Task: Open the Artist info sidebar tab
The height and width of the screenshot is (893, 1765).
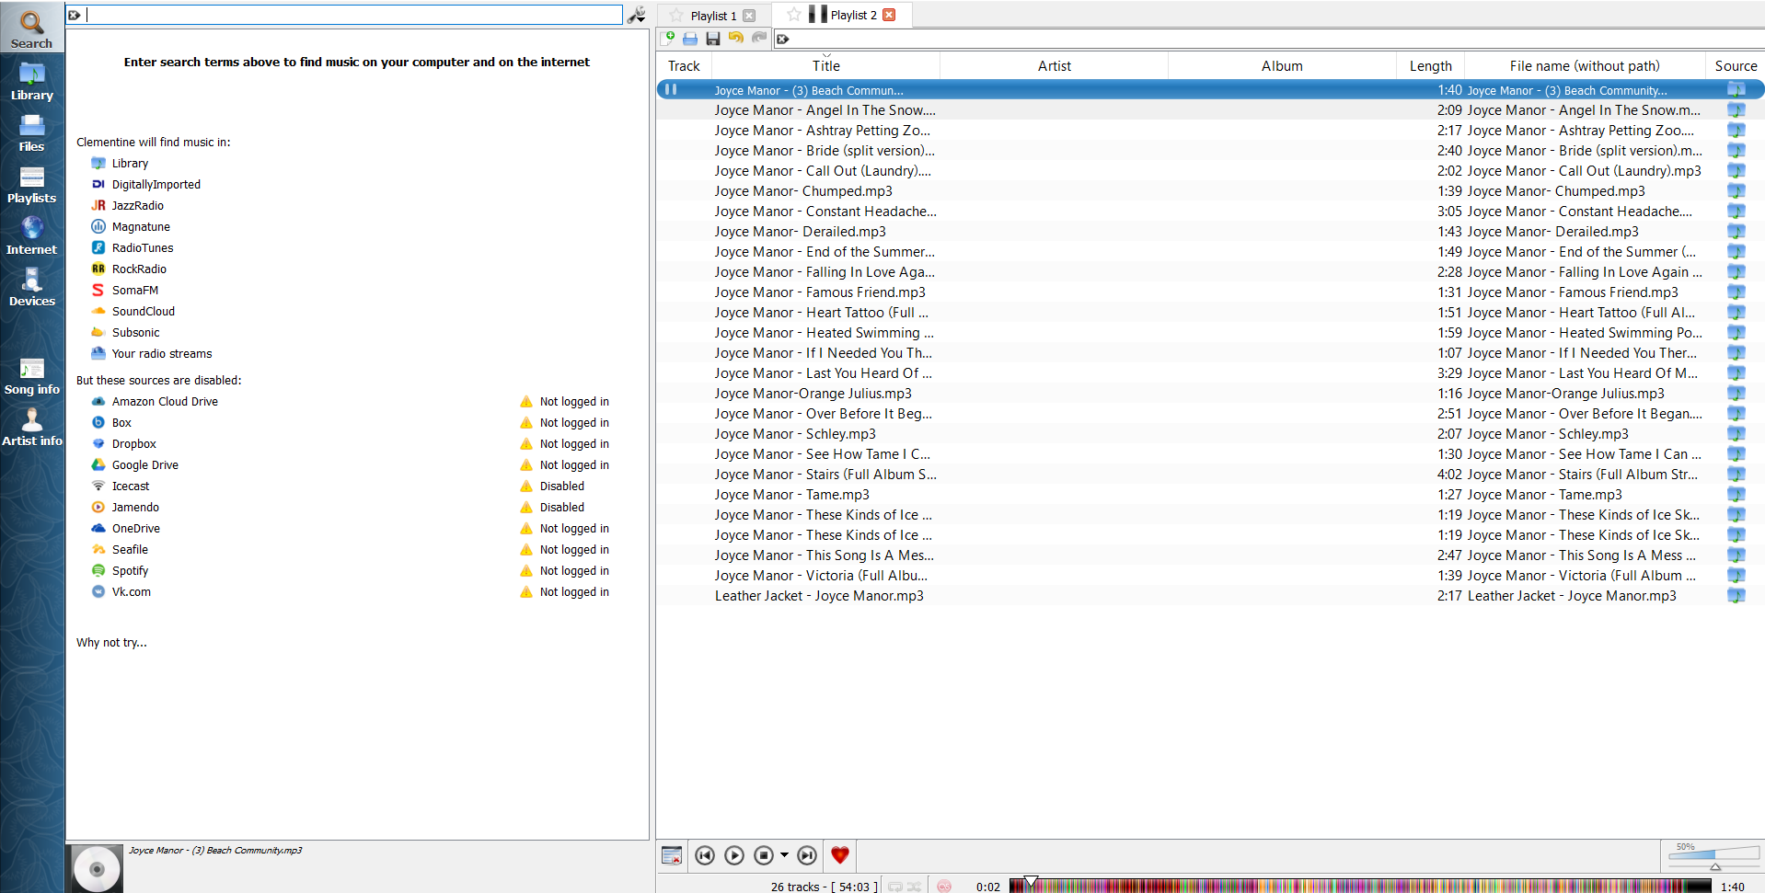Action: click(x=32, y=427)
